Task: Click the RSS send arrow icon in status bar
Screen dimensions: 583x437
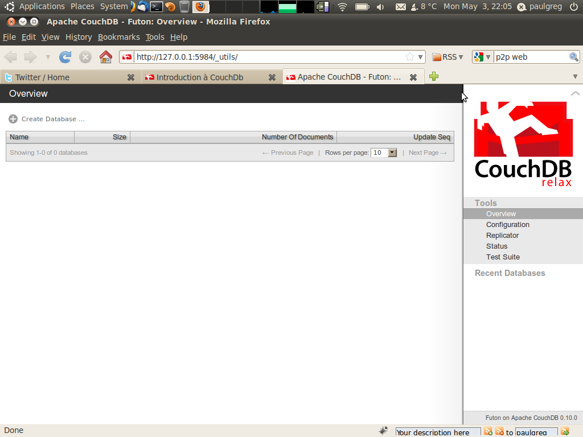Action: tap(565, 431)
